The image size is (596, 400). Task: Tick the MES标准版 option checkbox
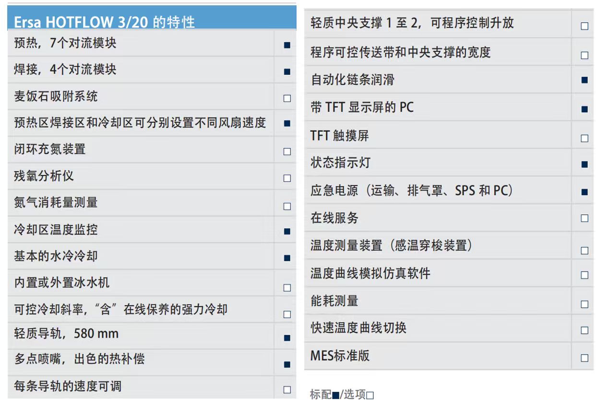click(x=584, y=358)
